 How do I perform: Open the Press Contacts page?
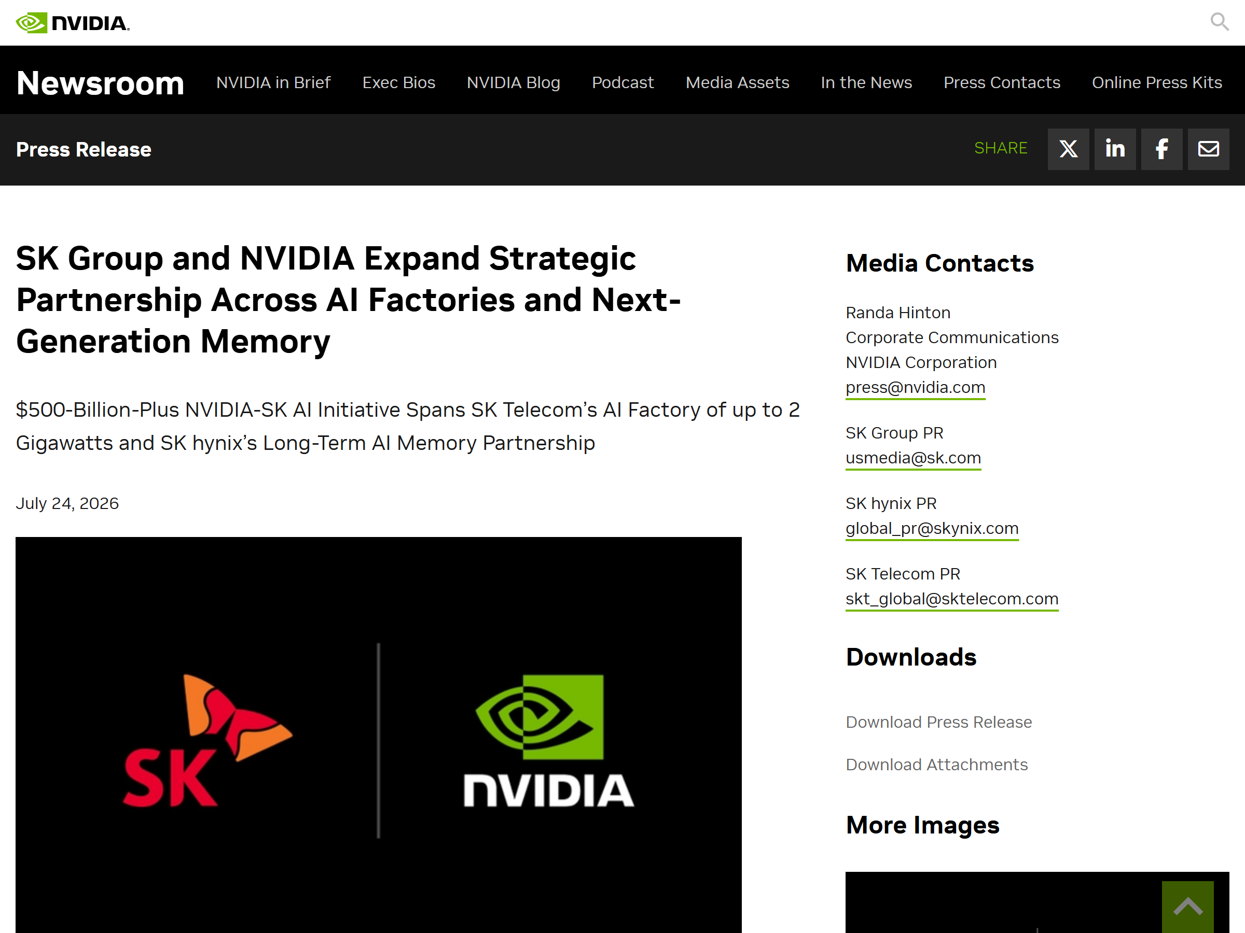(x=1002, y=82)
